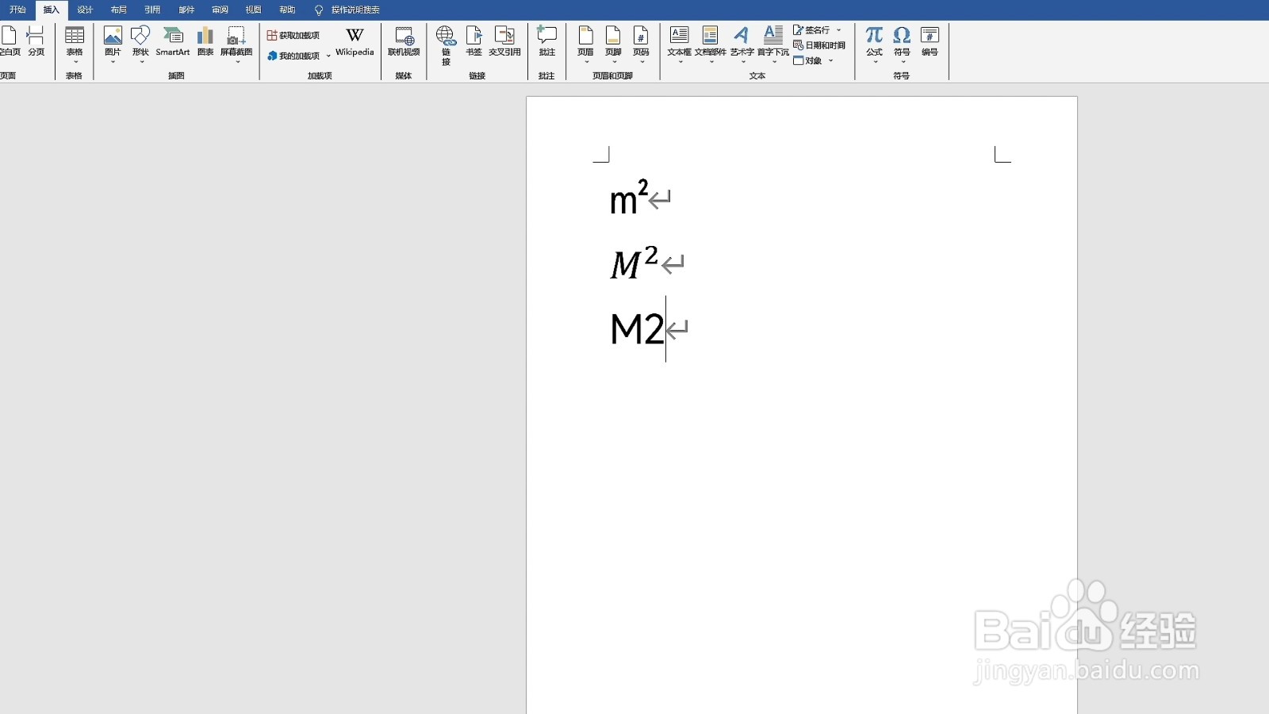Click the M2 text line in document
The width and height of the screenshot is (1269, 714).
coord(637,328)
